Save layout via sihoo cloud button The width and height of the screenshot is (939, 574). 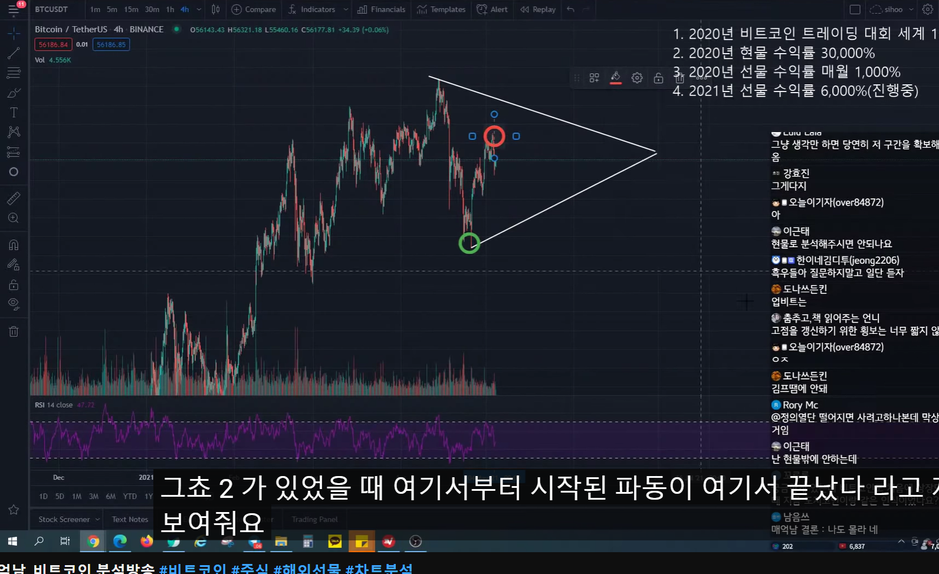[887, 9]
